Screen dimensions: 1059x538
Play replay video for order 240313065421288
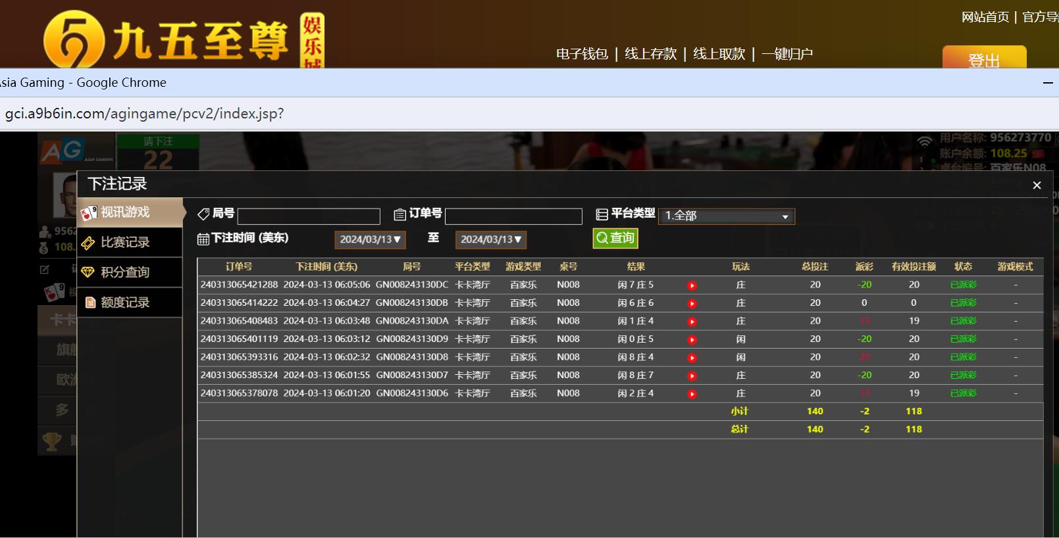(692, 285)
